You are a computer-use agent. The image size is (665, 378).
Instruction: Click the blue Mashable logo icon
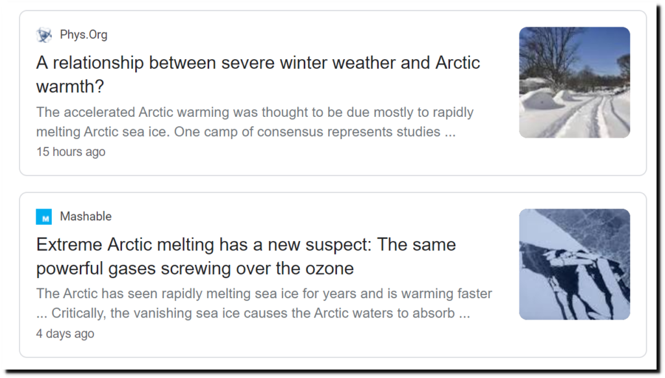(44, 217)
